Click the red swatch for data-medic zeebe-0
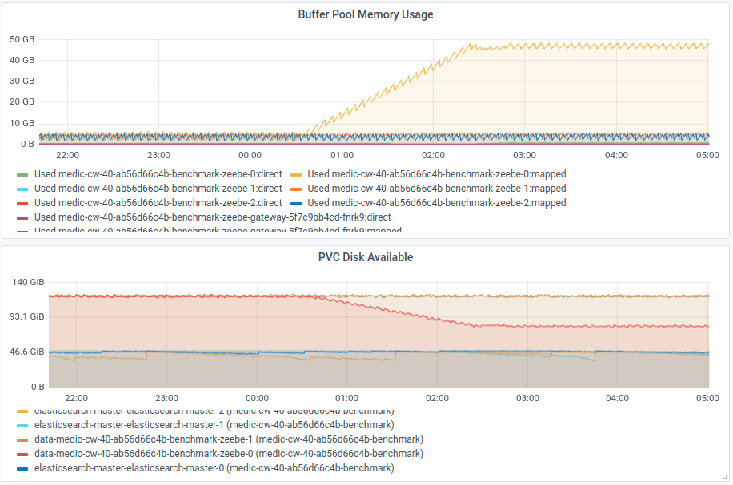Screen dimensions: 733x485 tap(22, 455)
